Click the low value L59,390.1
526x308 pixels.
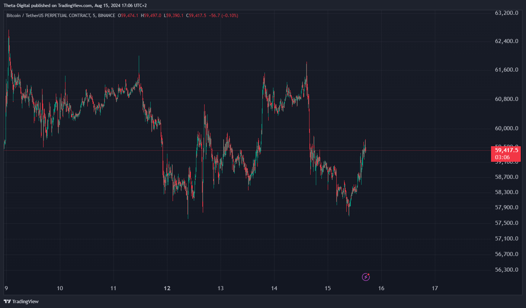174,16
